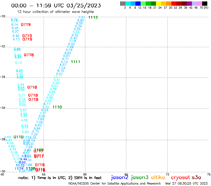The image size is (211, 186).
Task: Click the wave height value '6.05'
Action: click(15, 28)
